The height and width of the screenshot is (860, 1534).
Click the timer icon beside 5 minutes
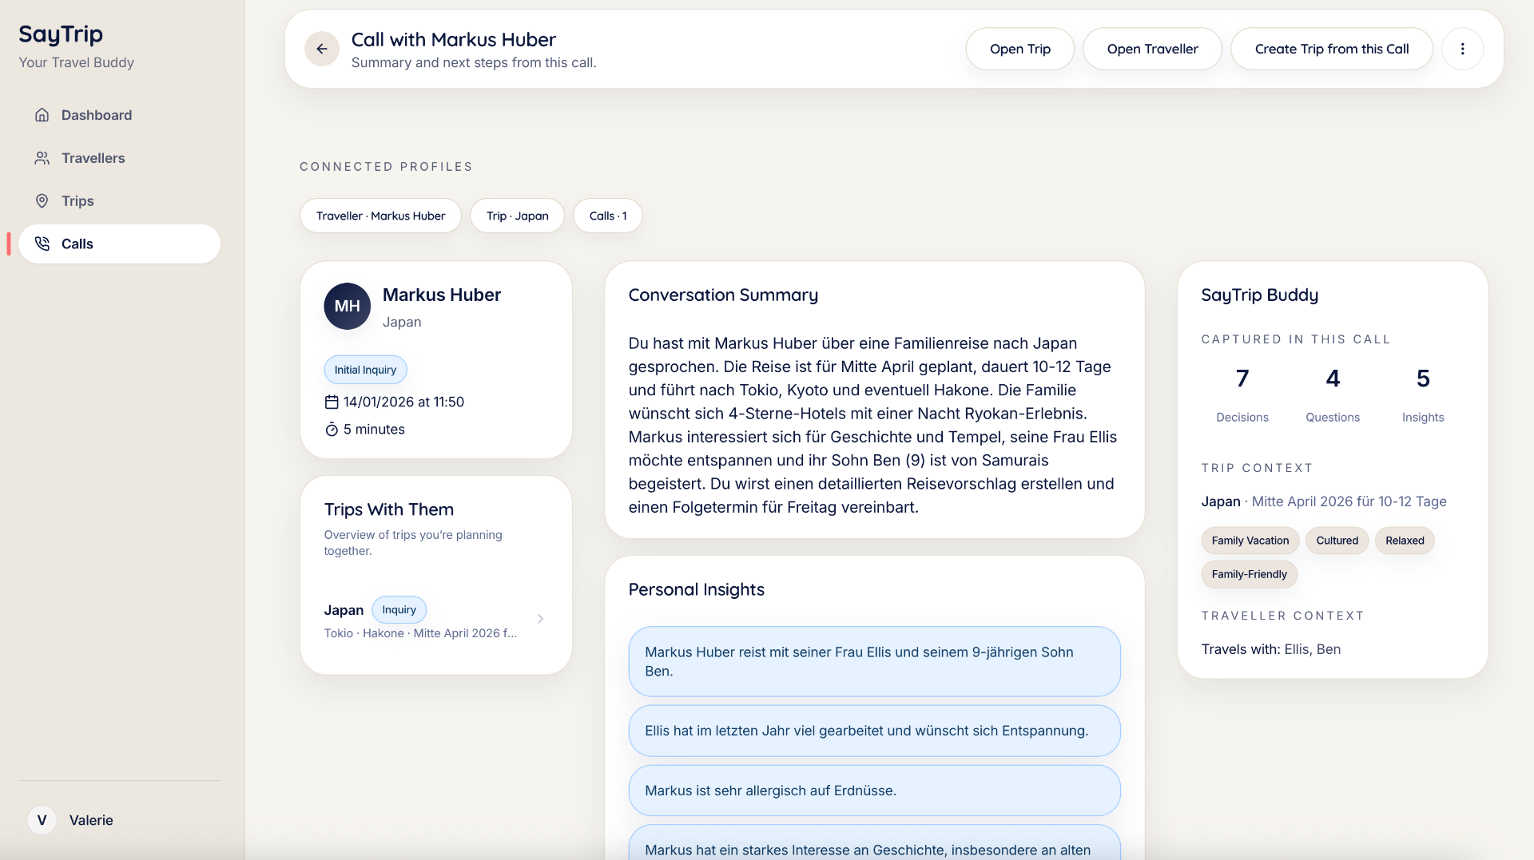(x=331, y=430)
